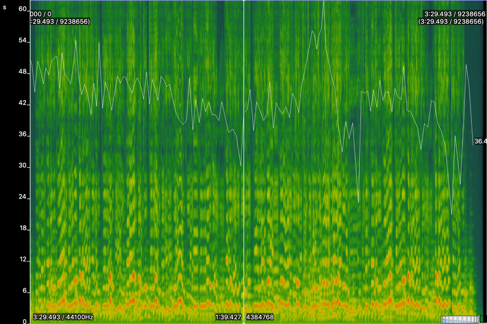Click the 54 mark on the vertical scale
487x324 pixels.
23,40
